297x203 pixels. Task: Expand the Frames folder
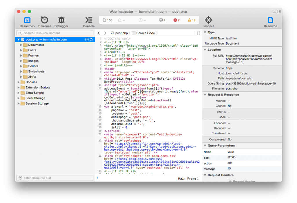[x=21, y=55]
